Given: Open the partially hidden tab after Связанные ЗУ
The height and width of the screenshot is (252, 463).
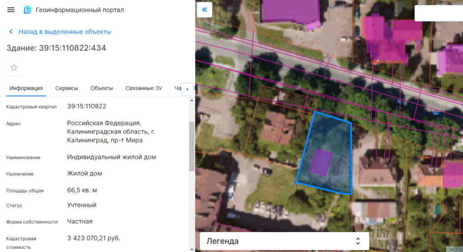Looking at the screenshot, I should click(x=177, y=89).
